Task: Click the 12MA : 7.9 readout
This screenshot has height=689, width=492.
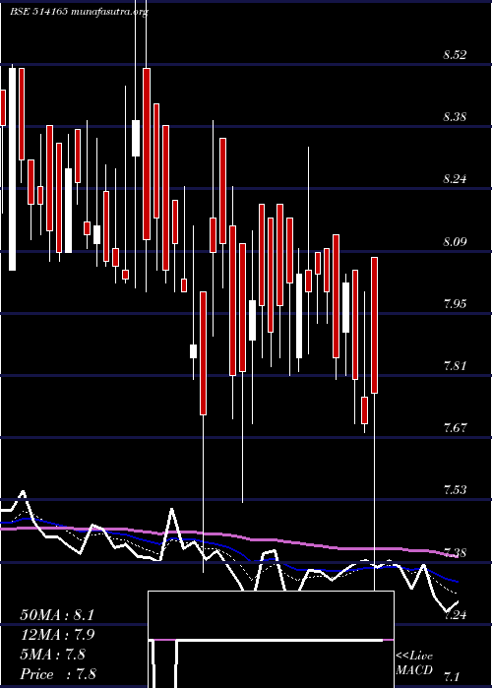Action: (57, 635)
